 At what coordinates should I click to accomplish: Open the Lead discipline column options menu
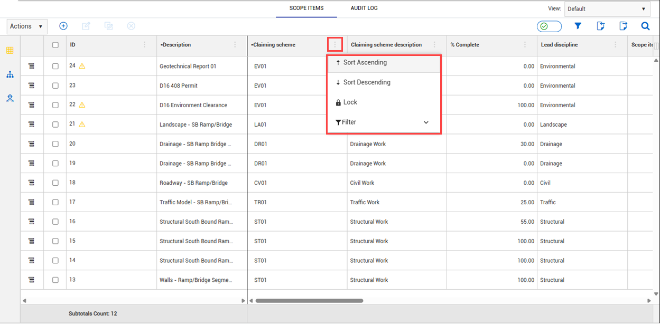click(x=615, y=45)
